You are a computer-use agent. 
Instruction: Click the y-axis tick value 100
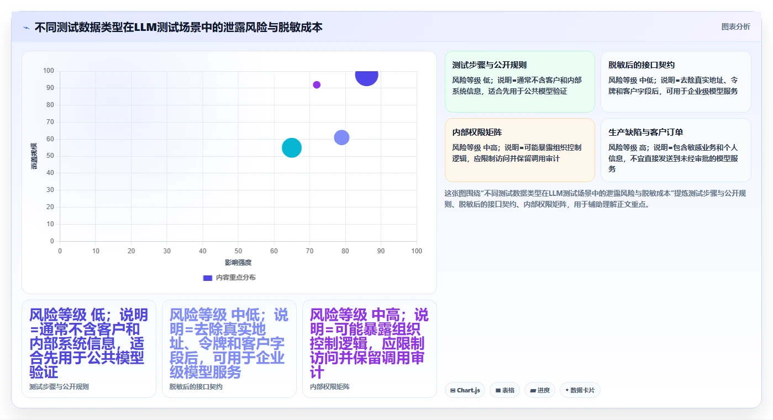click(49, 71)
